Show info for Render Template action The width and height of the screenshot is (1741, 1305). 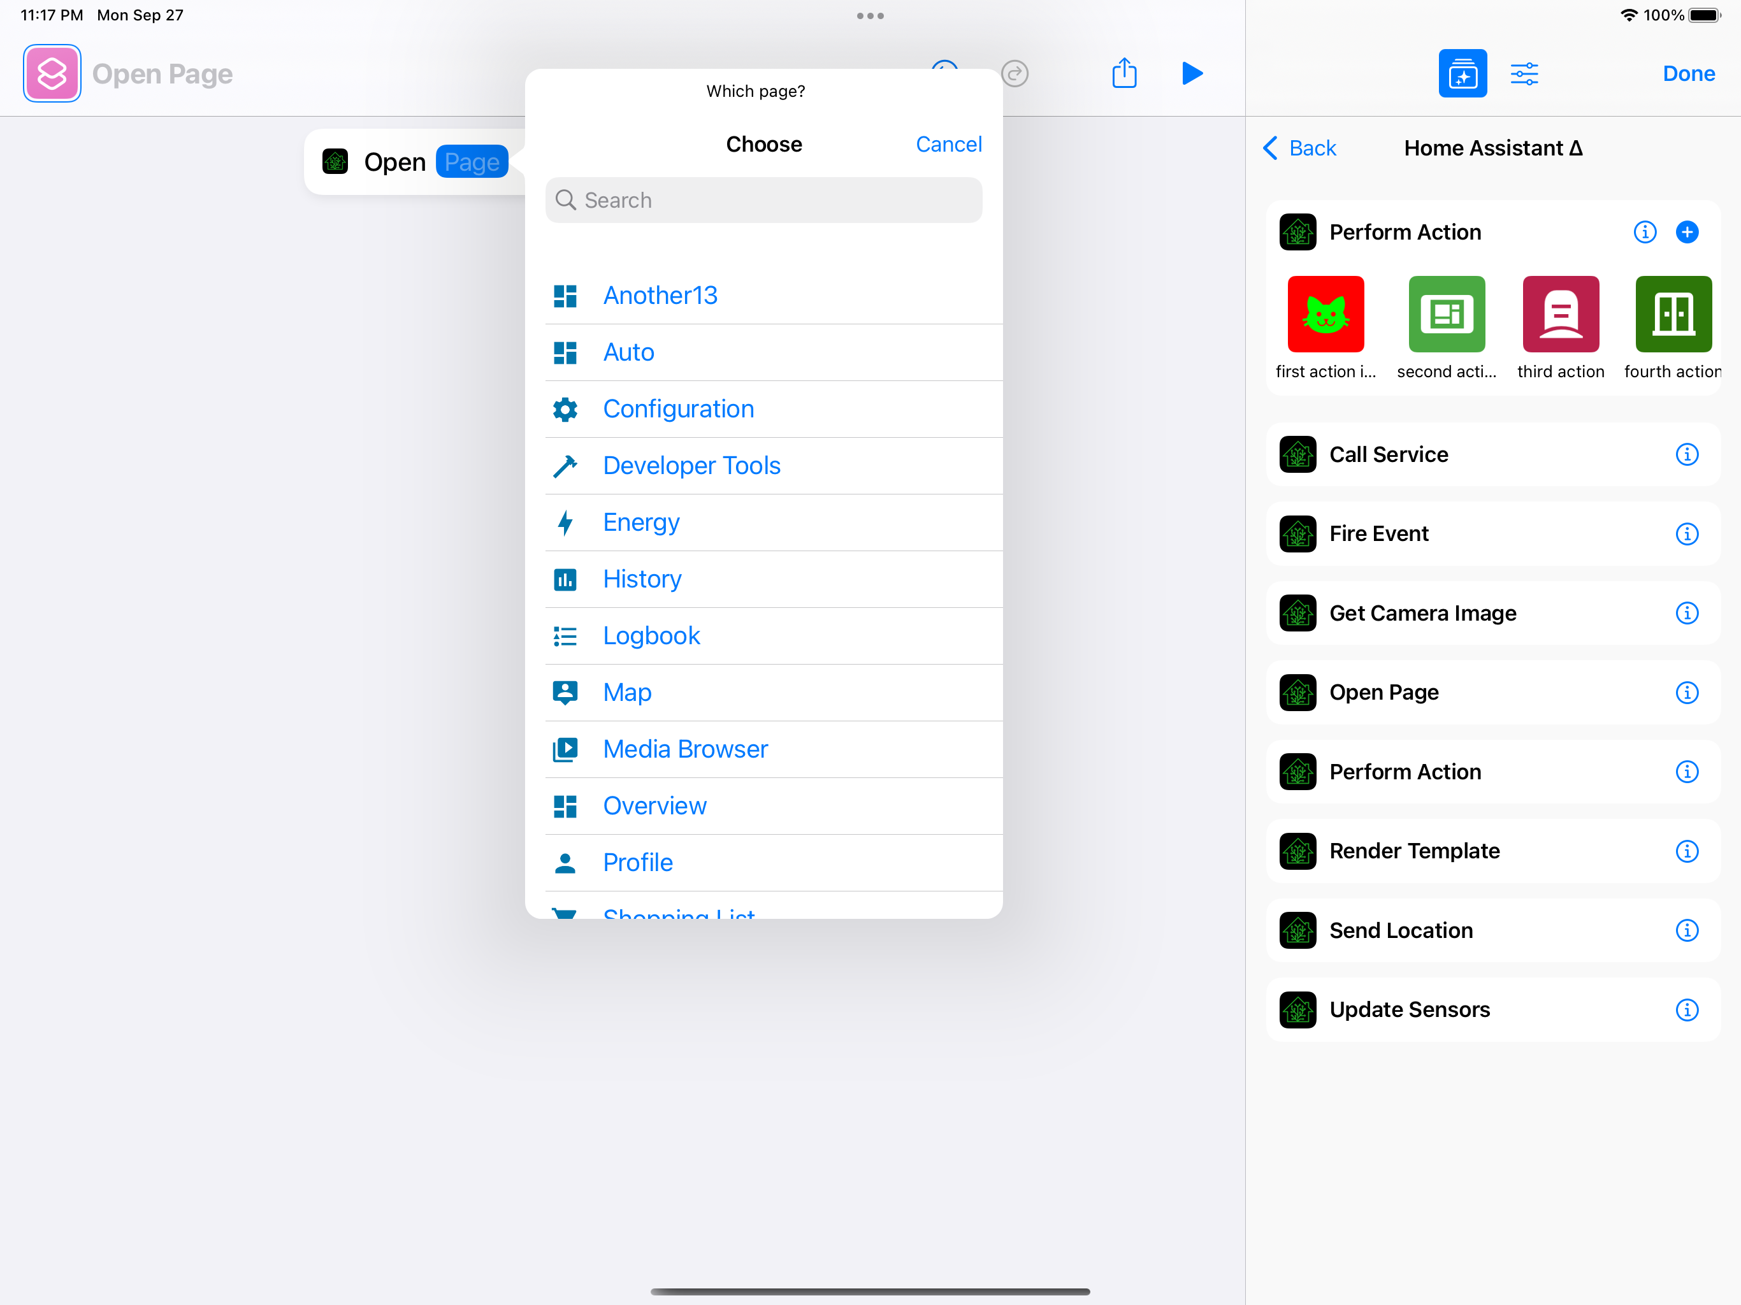(x=1687, y=851)
